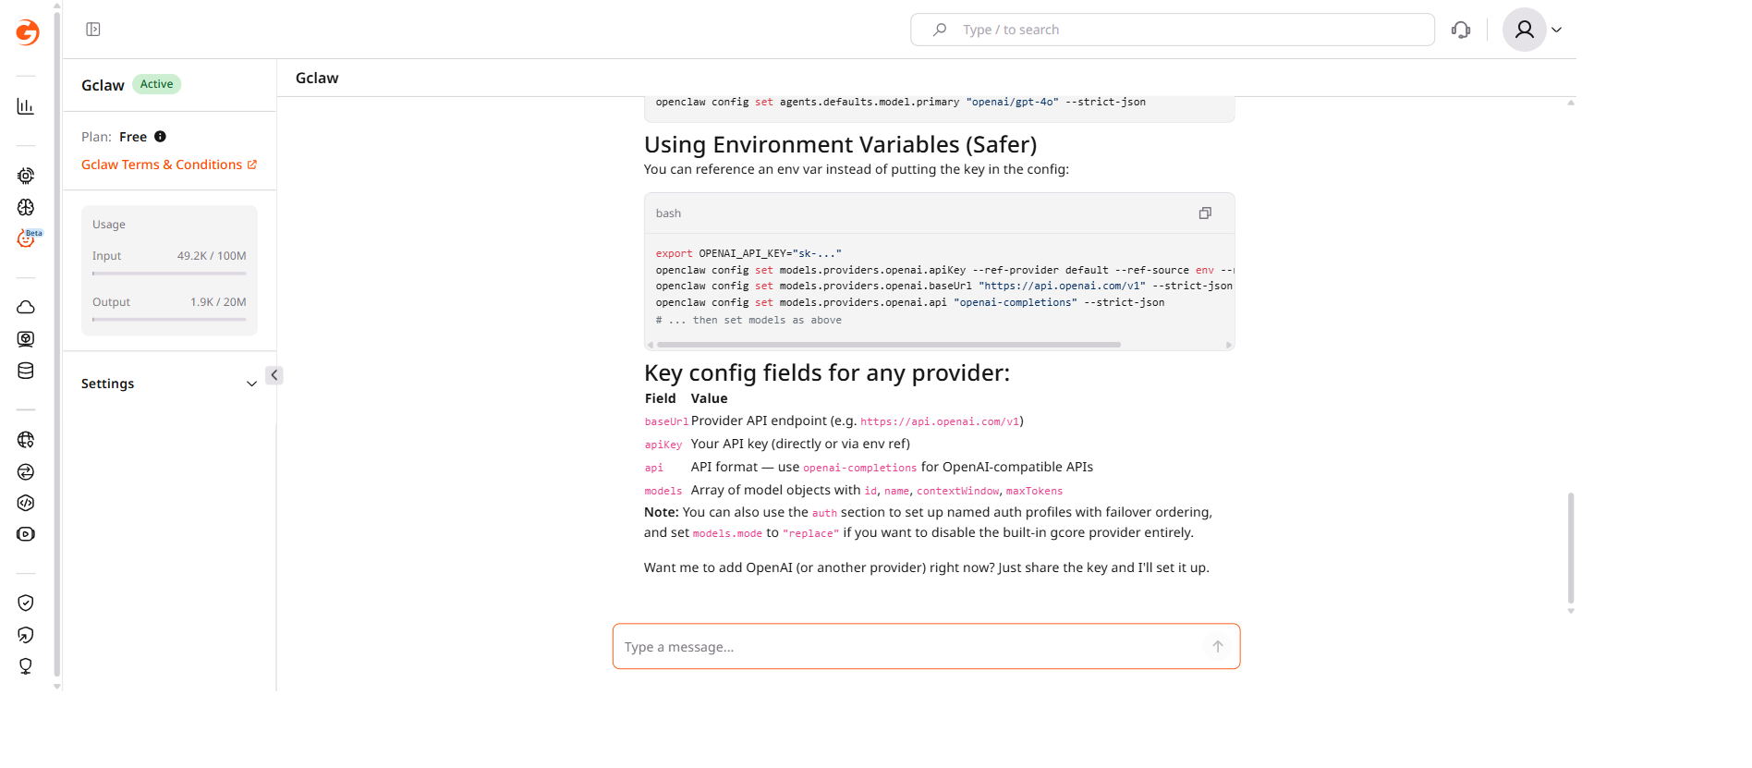Image resolution: width=1752 pixels, height=768 pixels.
Task: Click the '1.9K / 20M' output usage value
Action: (x=218, y=302)
